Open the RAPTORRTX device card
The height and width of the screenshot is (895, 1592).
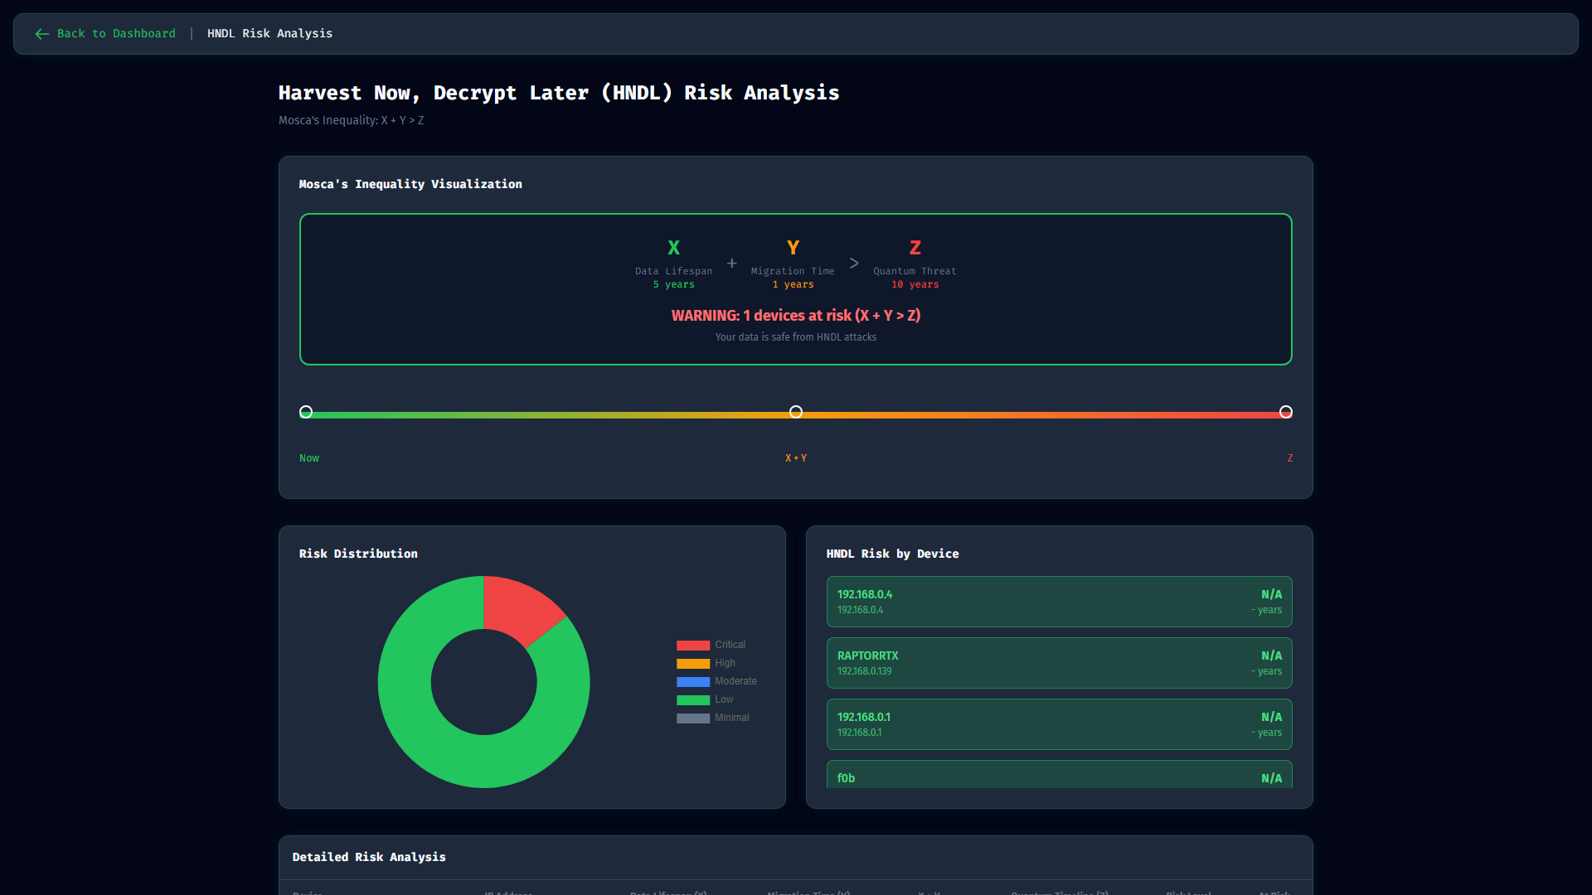tap(1059, 663)
